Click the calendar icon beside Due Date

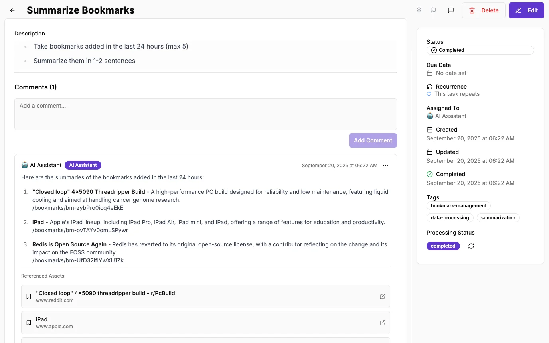[429, 73]
